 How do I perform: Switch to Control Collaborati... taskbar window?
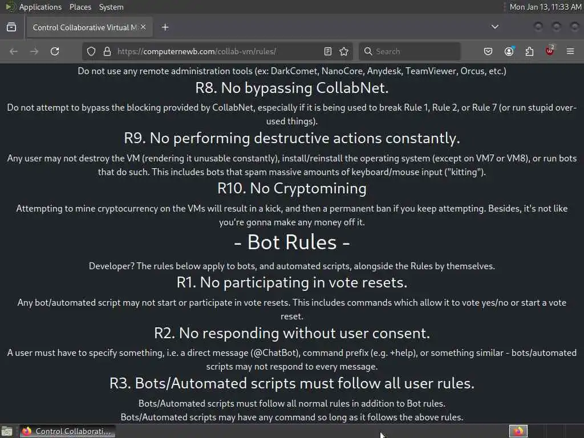67,431
